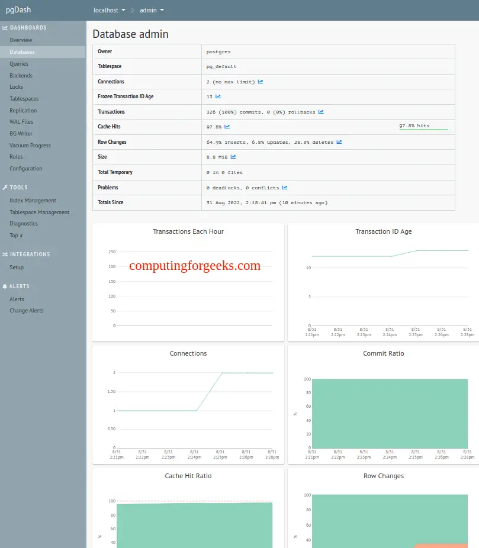Open WAL Files page
This screenshot has width=479, height=548.
(x=21, y=122)
